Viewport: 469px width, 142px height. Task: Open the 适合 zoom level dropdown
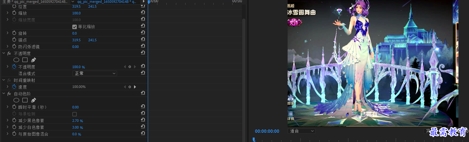tap(301, 131)
